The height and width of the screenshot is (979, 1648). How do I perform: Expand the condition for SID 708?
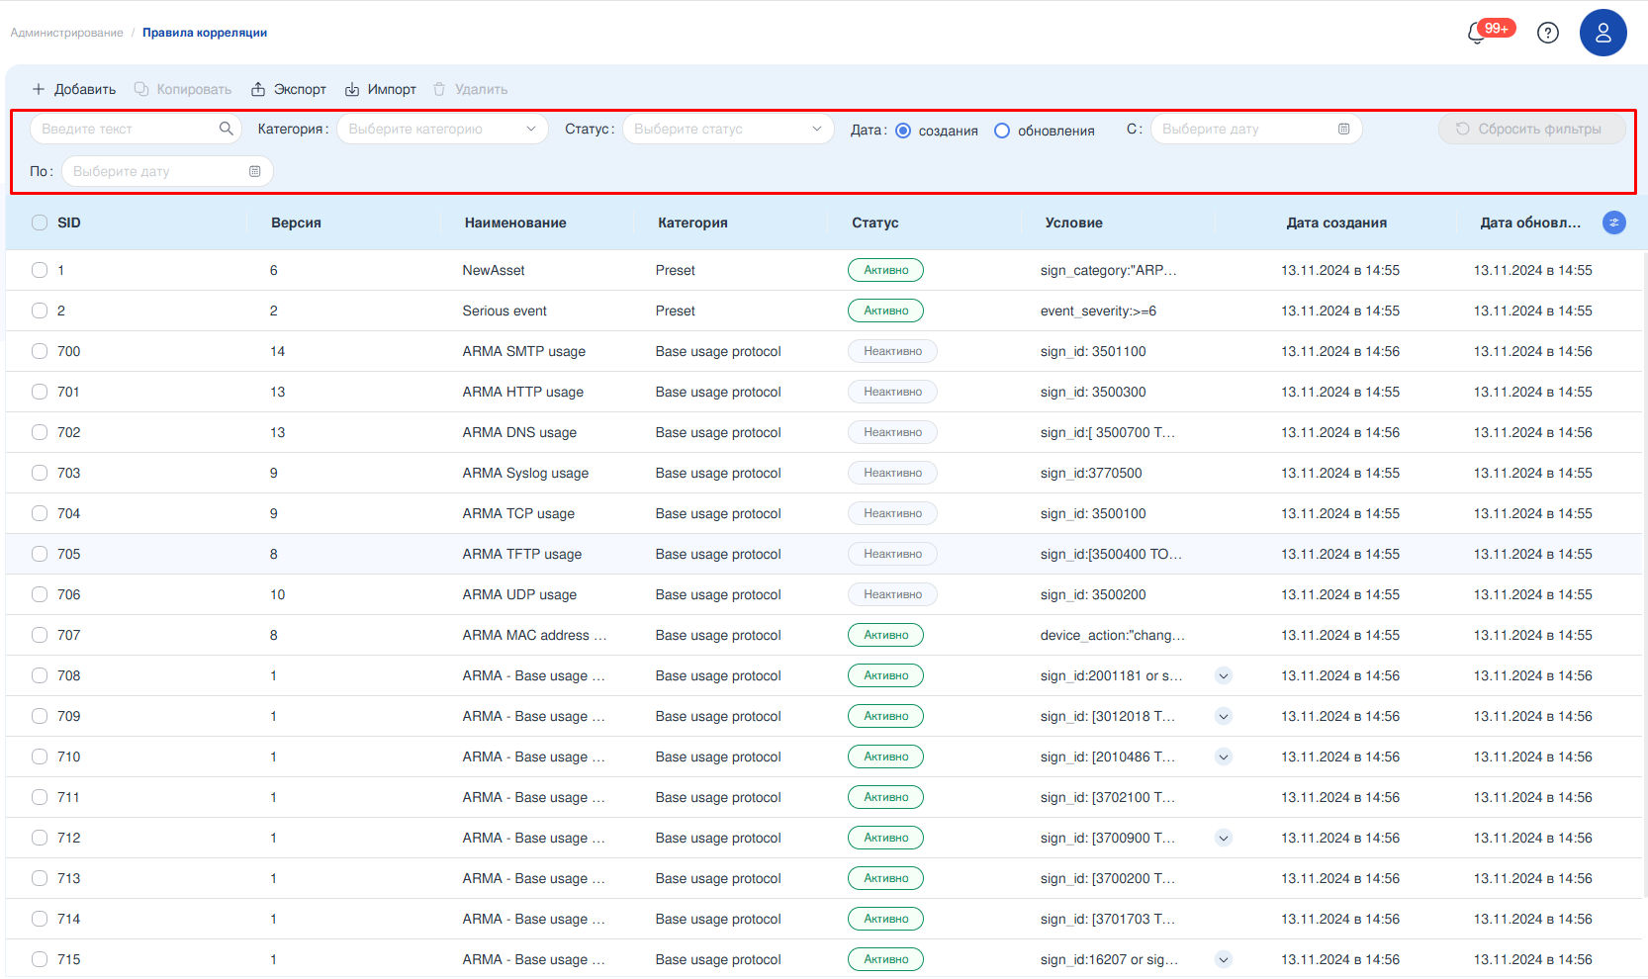click(1224, 675)
